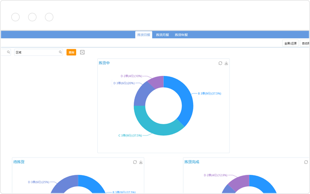The width and height of the screenshot is (310, 194).
Task: Refresh the 待拣货 chart
Action: [135, 162]
